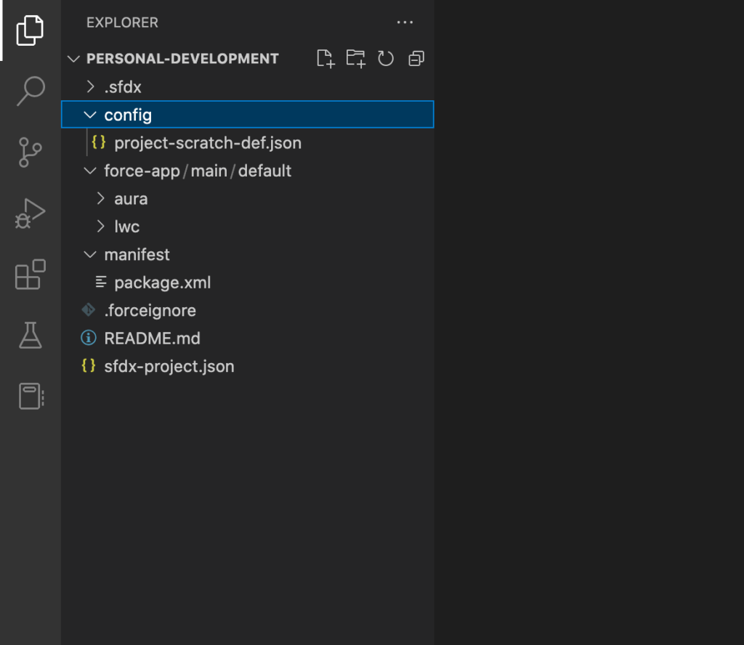Open the Search view icon
744x645 pixels.
click(30, 92)
